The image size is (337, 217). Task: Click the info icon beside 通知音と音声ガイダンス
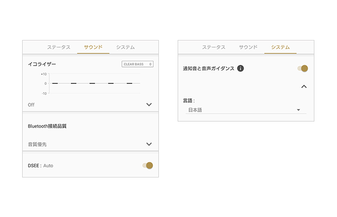[241, 68]
